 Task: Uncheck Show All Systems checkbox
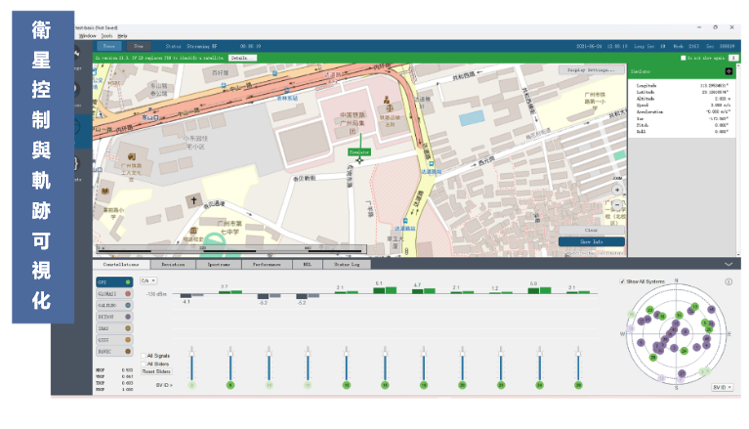tap(623, 281)
